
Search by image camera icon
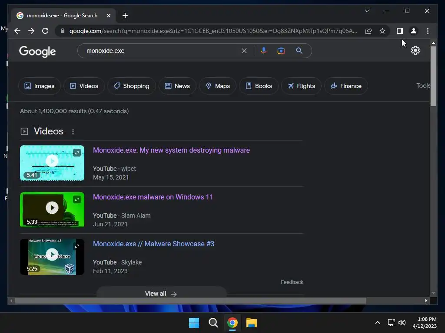(x=281, y=51)
